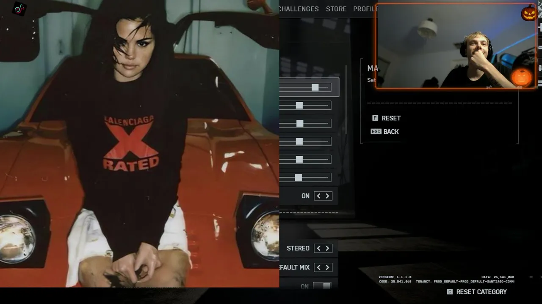
Task: Click right arrow next to ON setting
Action: tap(327, 196)
